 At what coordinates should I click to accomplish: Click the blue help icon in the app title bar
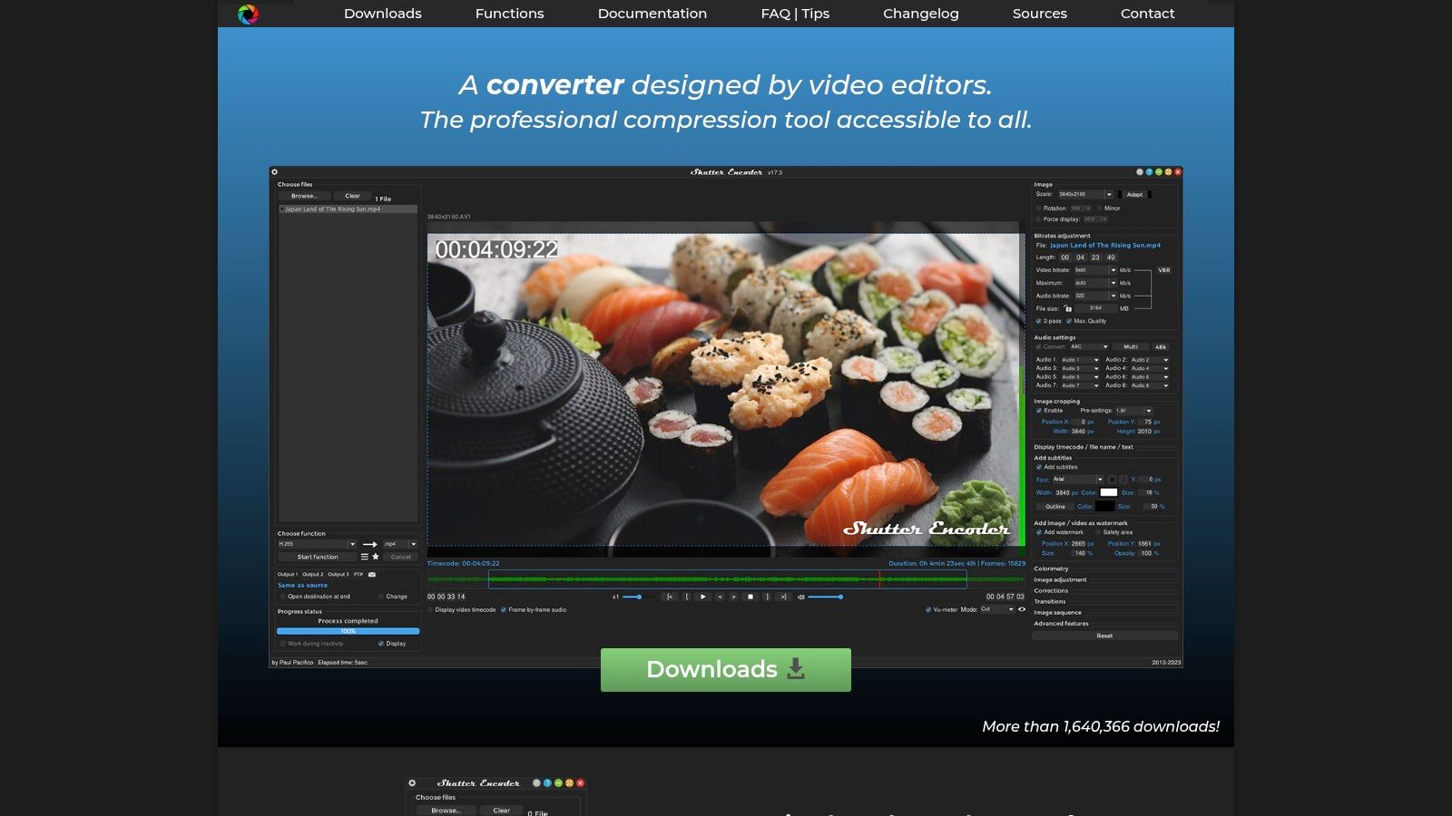tap(1149, 171)
